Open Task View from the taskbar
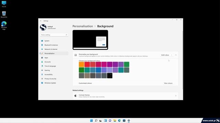The width and height of the screenshot is (220, 123). coord(101,121)
